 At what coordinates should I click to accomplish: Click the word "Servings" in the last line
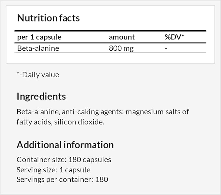point(29,179)
